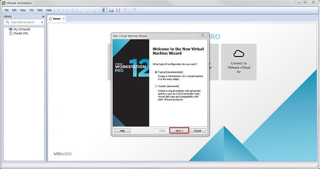This screenshot has width=320, height=169.
Task: Open the Library search filter dropdown
Action: (x=42, y=22)
